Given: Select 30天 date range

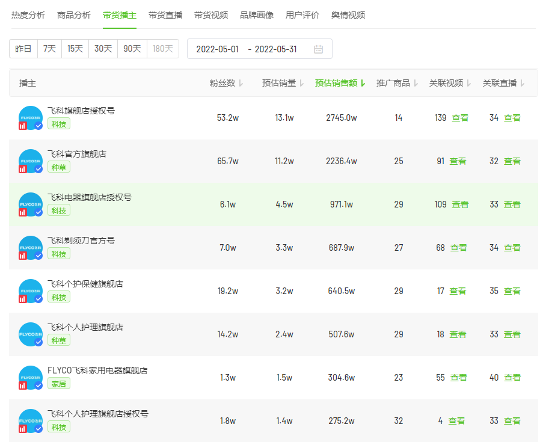Looking at the screenshot, I should [103, 49].
